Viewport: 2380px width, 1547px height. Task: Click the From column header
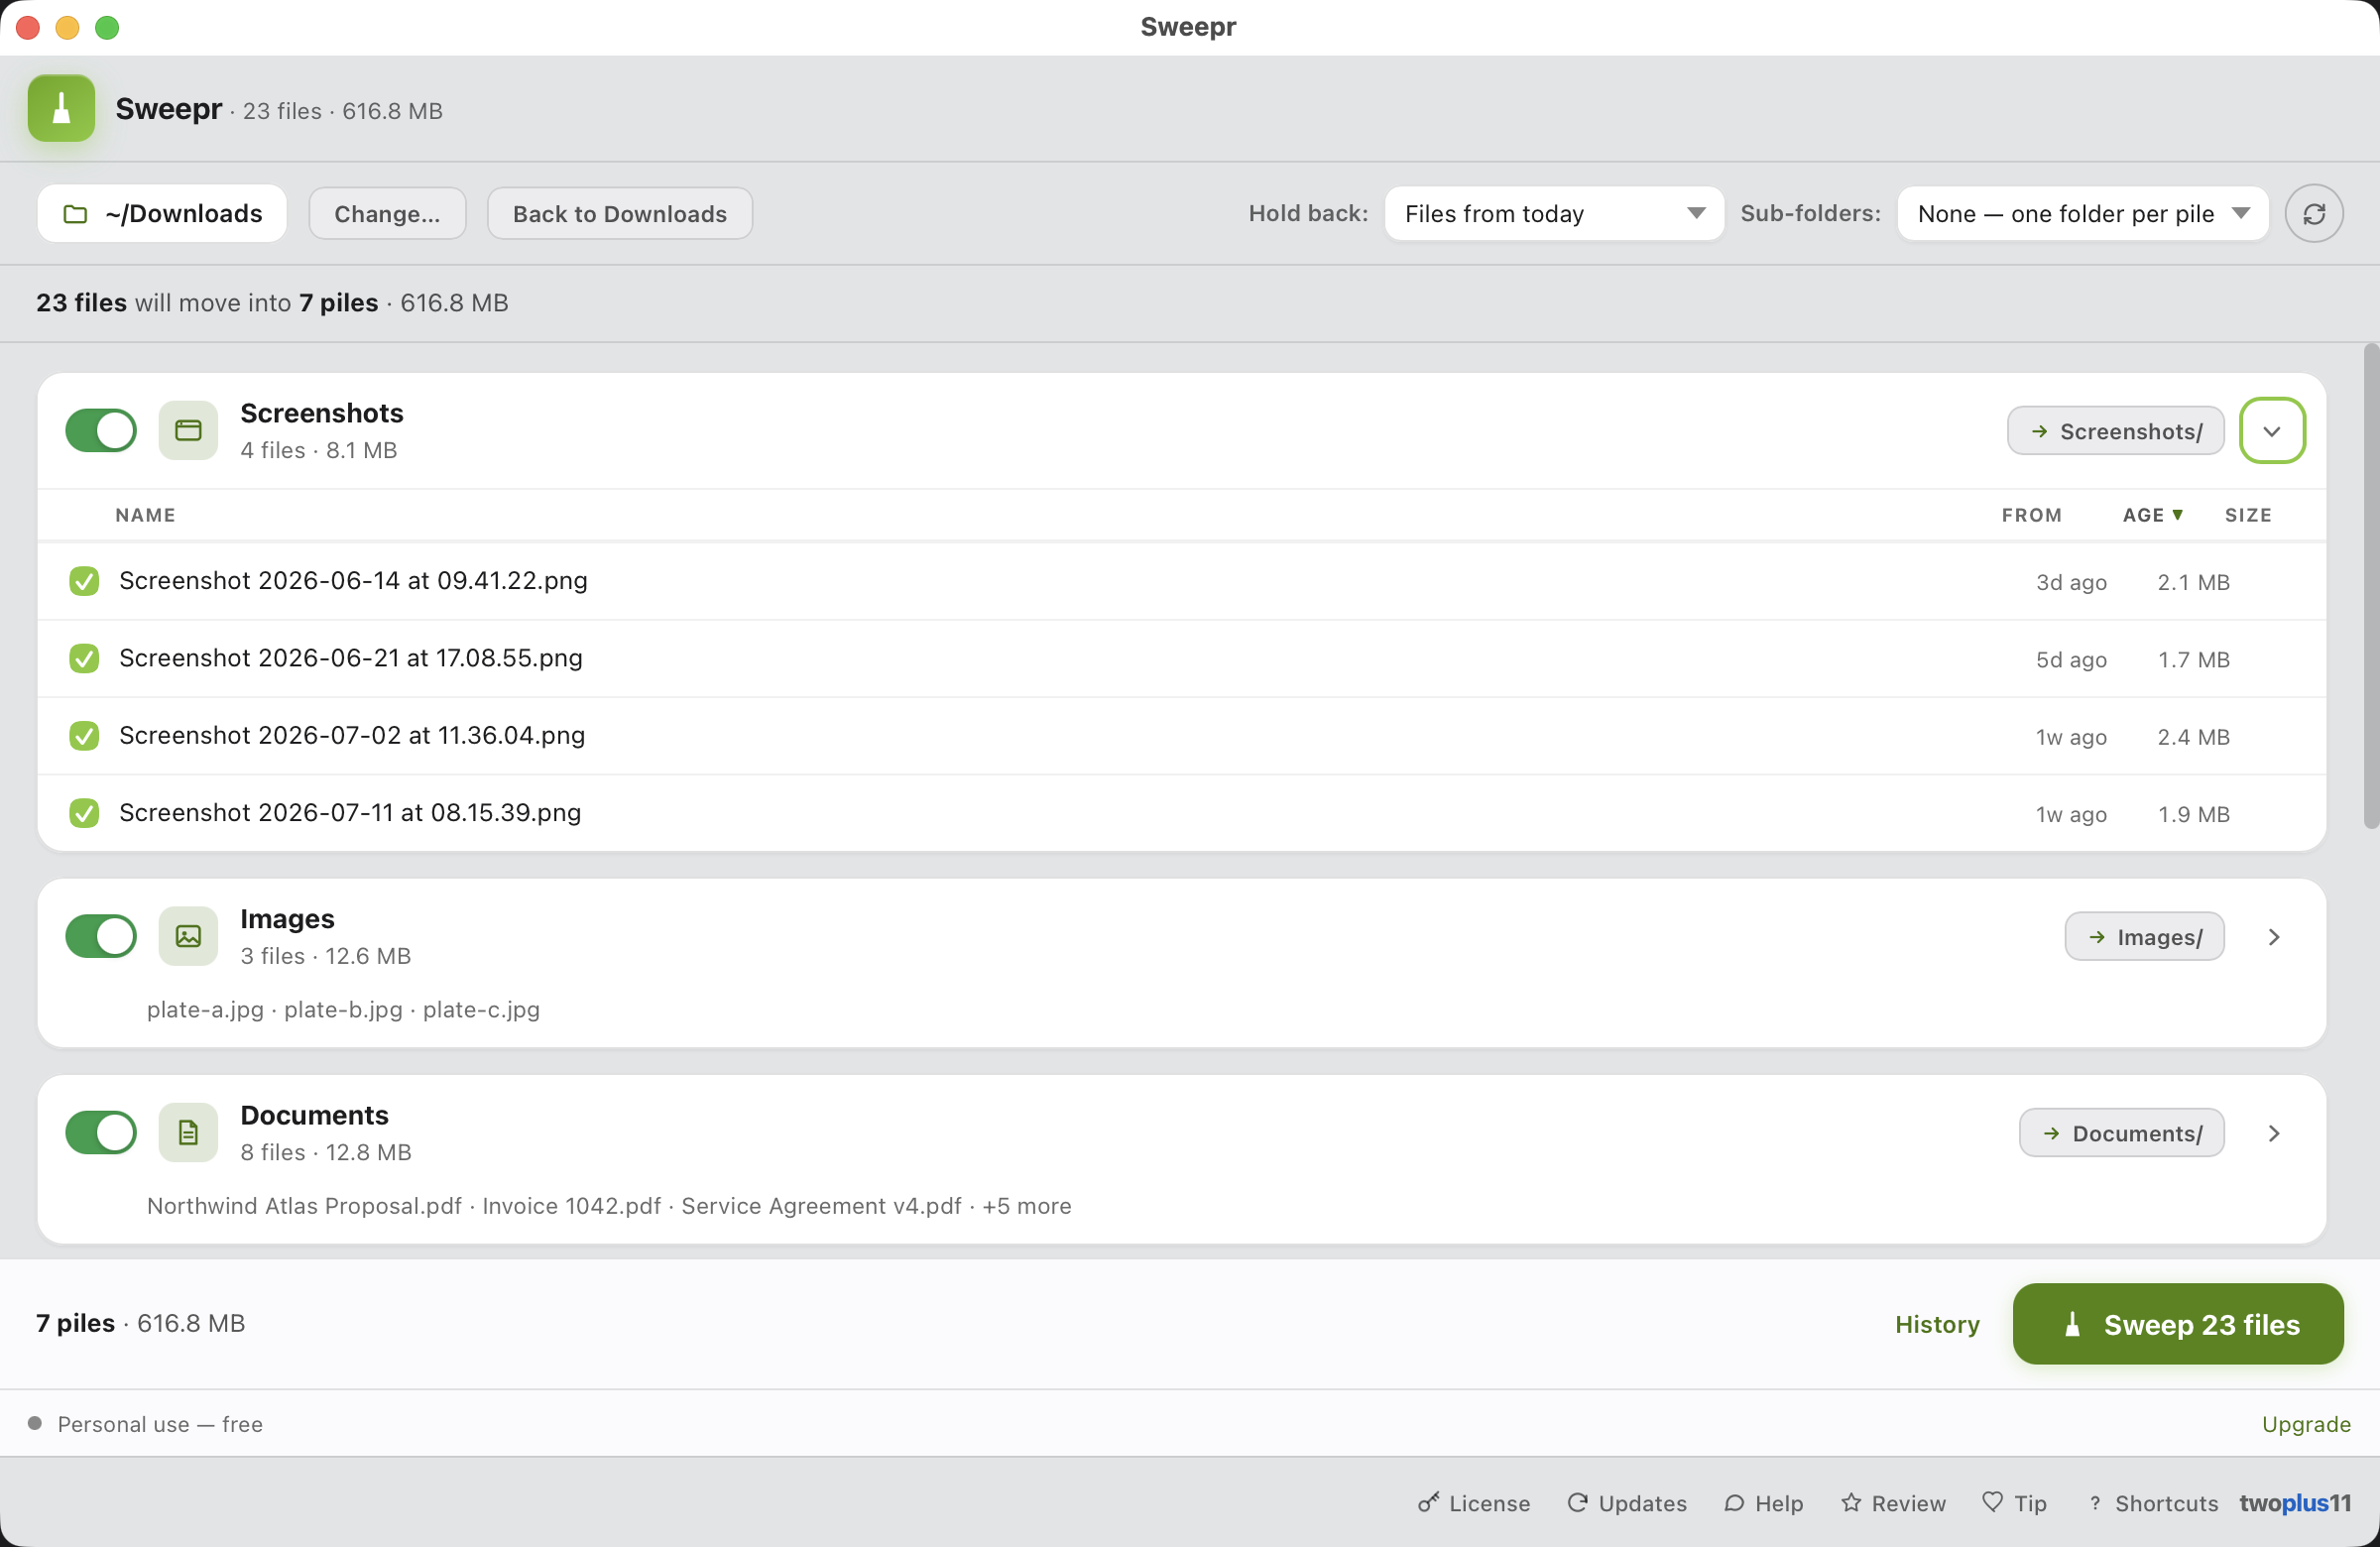(x=2031, y=515)
